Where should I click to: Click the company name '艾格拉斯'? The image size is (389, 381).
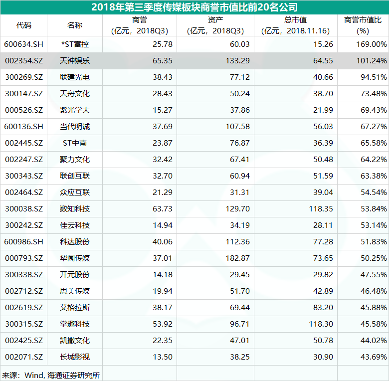click(x=75, y=308)
